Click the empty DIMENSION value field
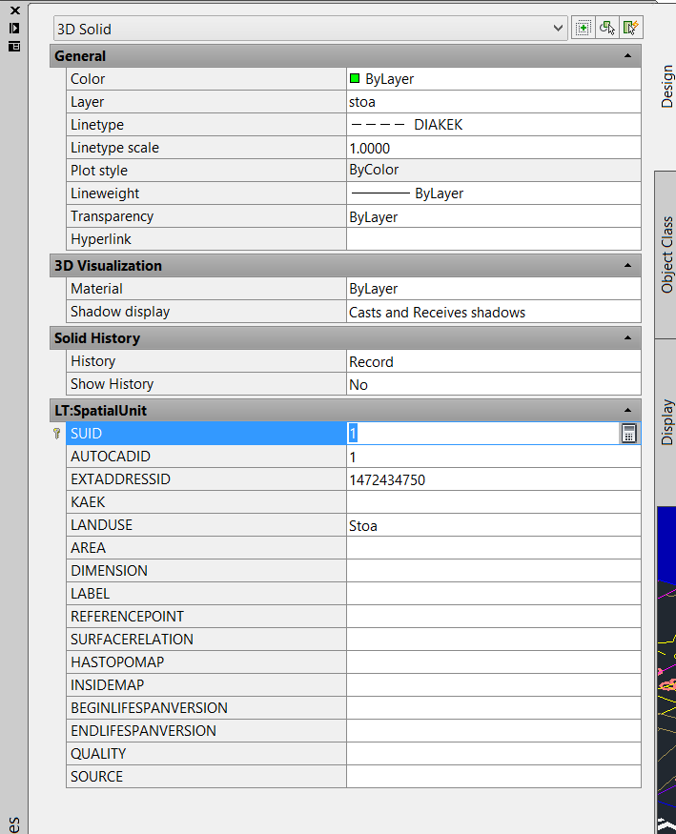This screenshot has width=676, height=834. pyautogui.click(x=494, y=571)
